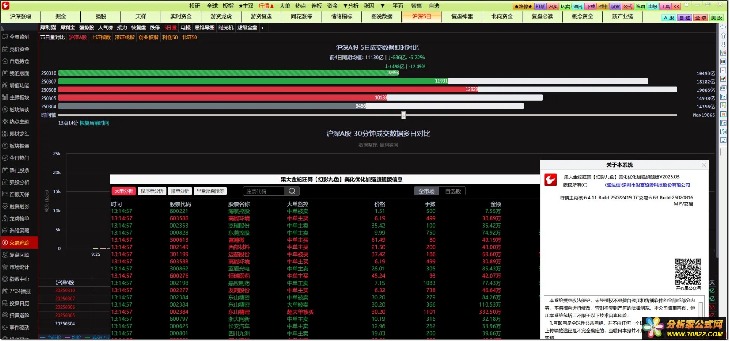Click the down arrow icon in right strip

(x=723, y=45)
